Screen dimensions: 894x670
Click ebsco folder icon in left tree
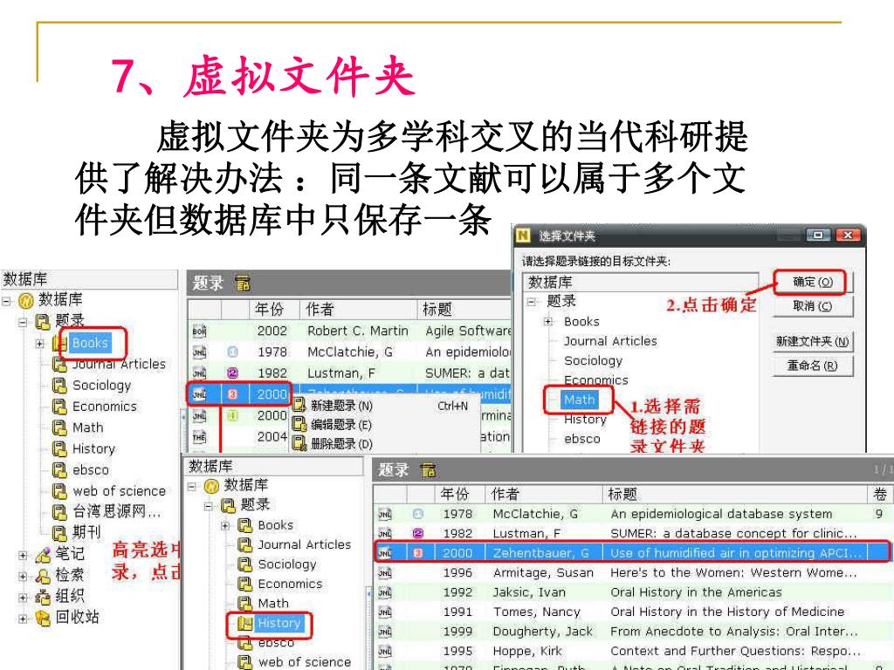[59, 470]
